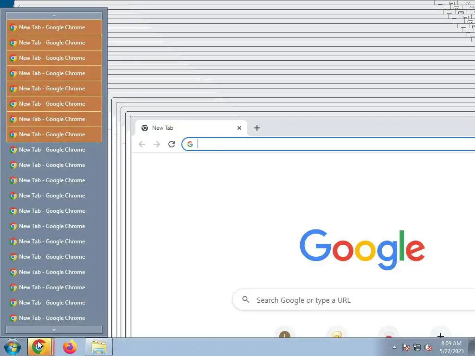Screen dimensions: 475x356
Task: Open the Action Center flag icon
Action: (x=405, y=347)
